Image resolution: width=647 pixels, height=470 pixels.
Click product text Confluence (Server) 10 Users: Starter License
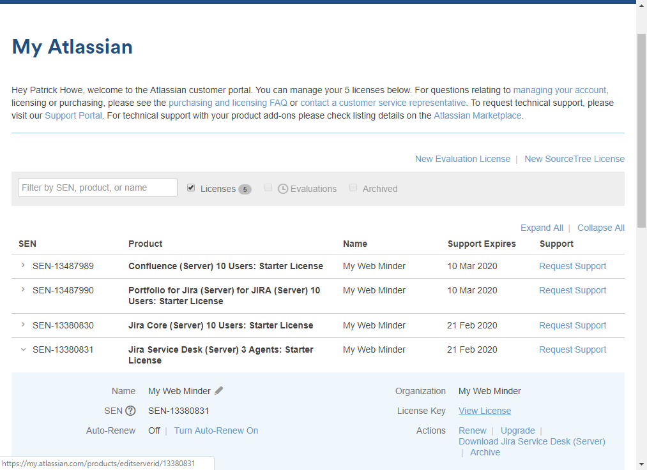click(225, 266)
